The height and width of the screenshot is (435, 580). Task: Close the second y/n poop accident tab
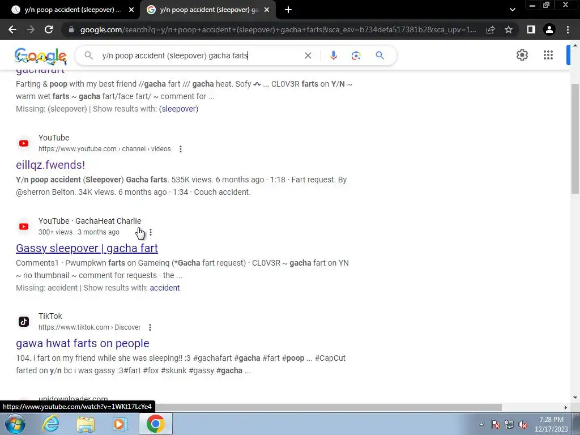pos(267,10)
